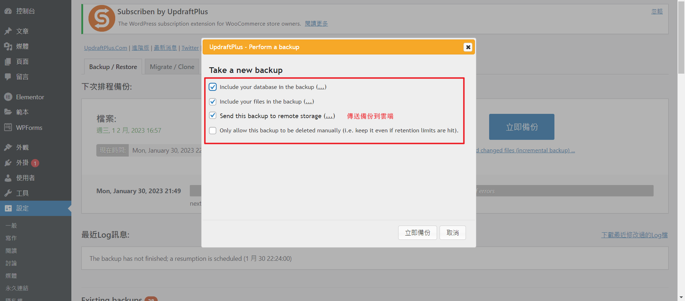Viewport: 685px width, 301px height.
Task: Expand files backup options (...)
Action: click(309, 102)
